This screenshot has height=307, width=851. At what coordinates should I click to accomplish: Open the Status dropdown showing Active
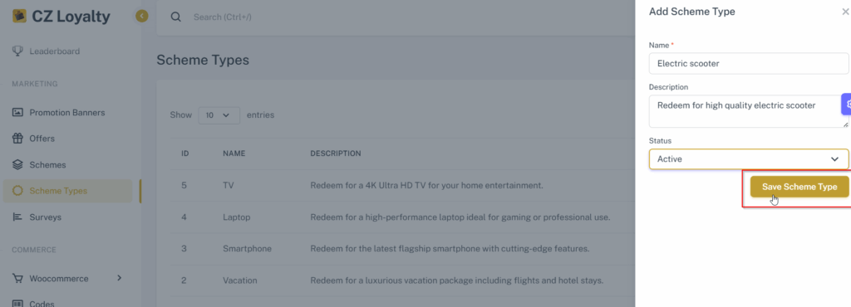(x=749, y=159)
